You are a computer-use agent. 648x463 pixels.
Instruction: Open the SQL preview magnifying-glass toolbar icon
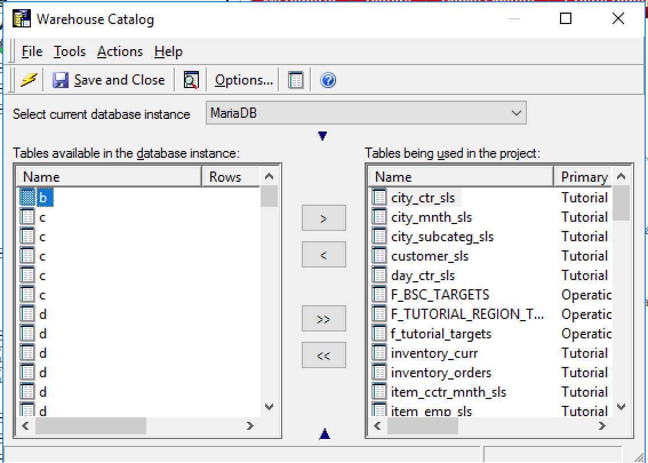tap(190, 79)
